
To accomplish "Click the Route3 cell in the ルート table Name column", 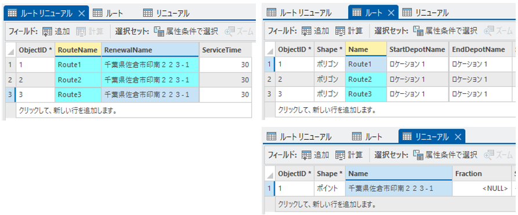I will click(365, 94).
